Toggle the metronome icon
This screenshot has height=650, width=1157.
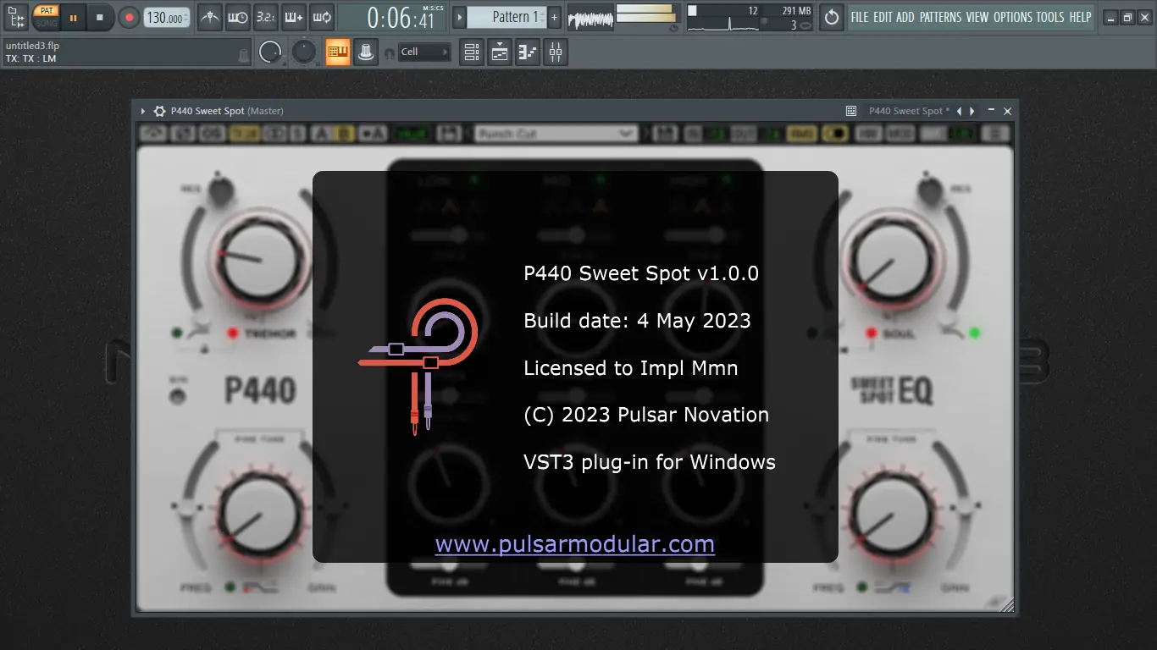point(210,17)
